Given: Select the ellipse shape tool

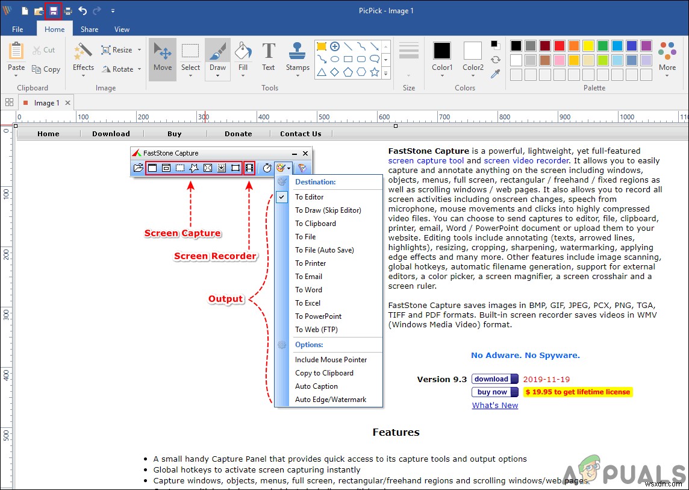Looking at the screenshot, I should [x=335, y=58].
